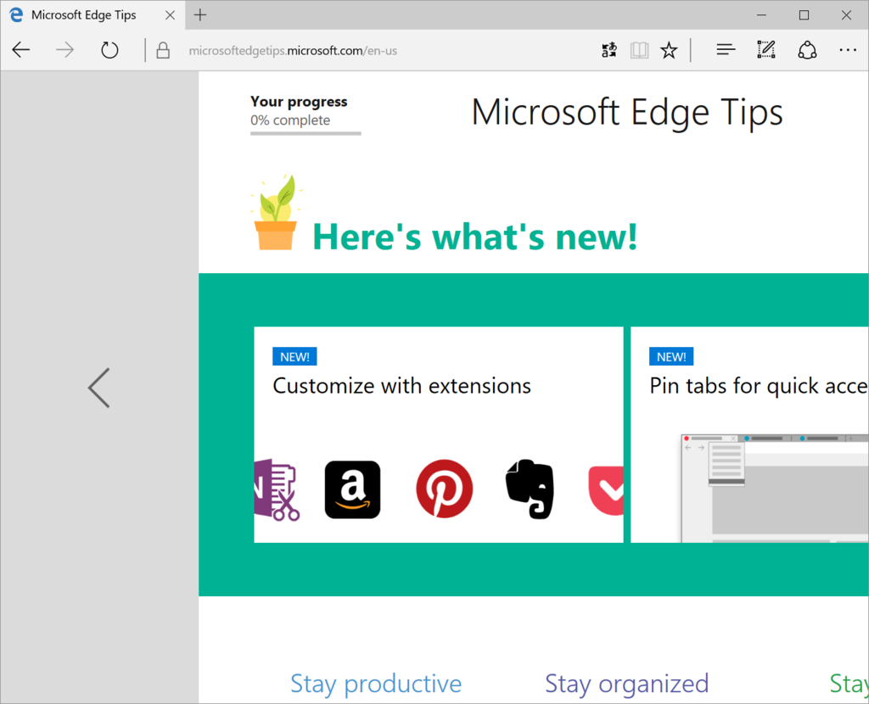Click the Evernote elephant icon
The image size is (869, 704).
coord(530,489)
